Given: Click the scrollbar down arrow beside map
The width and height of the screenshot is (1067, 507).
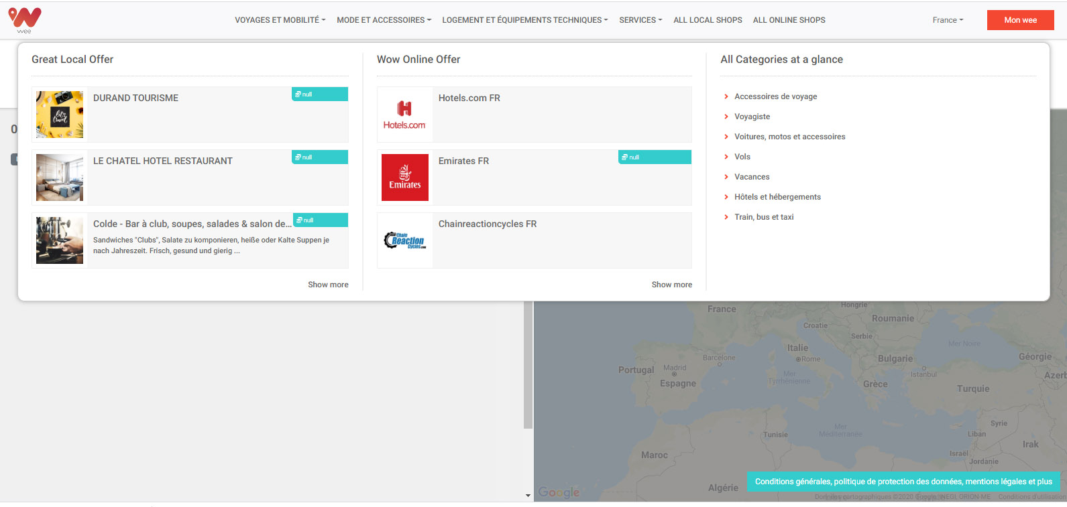Looking at the screenshot, I should click(528, 496).
